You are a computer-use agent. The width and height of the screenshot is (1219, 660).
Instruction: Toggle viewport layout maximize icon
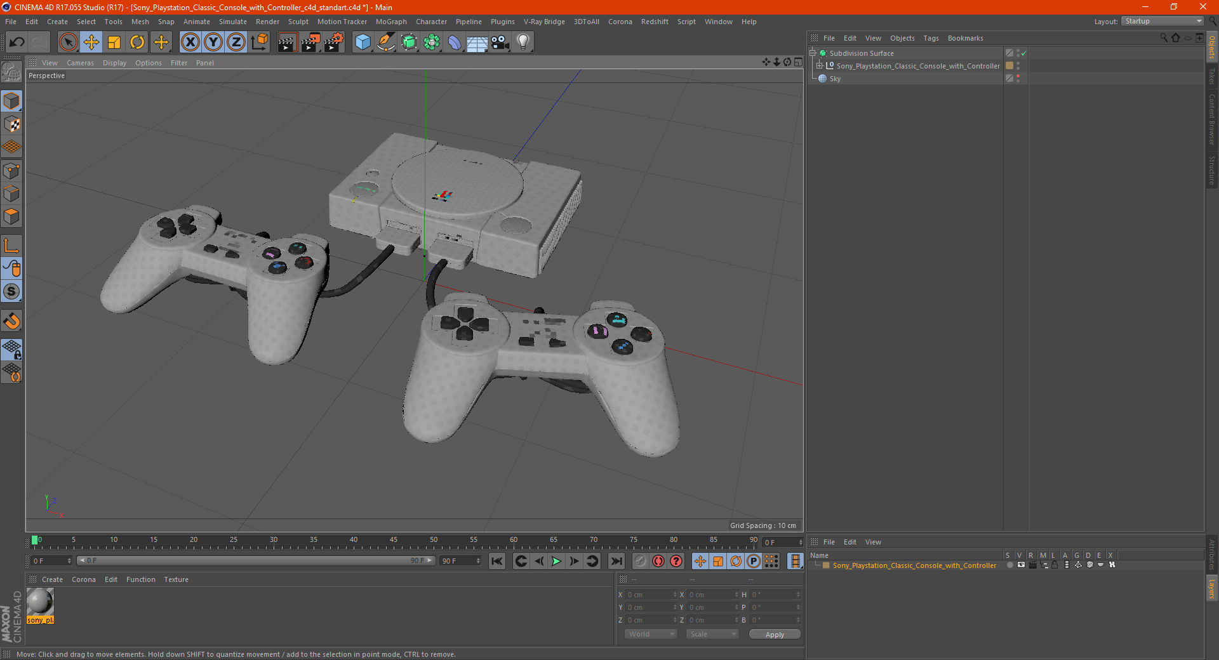798,62
